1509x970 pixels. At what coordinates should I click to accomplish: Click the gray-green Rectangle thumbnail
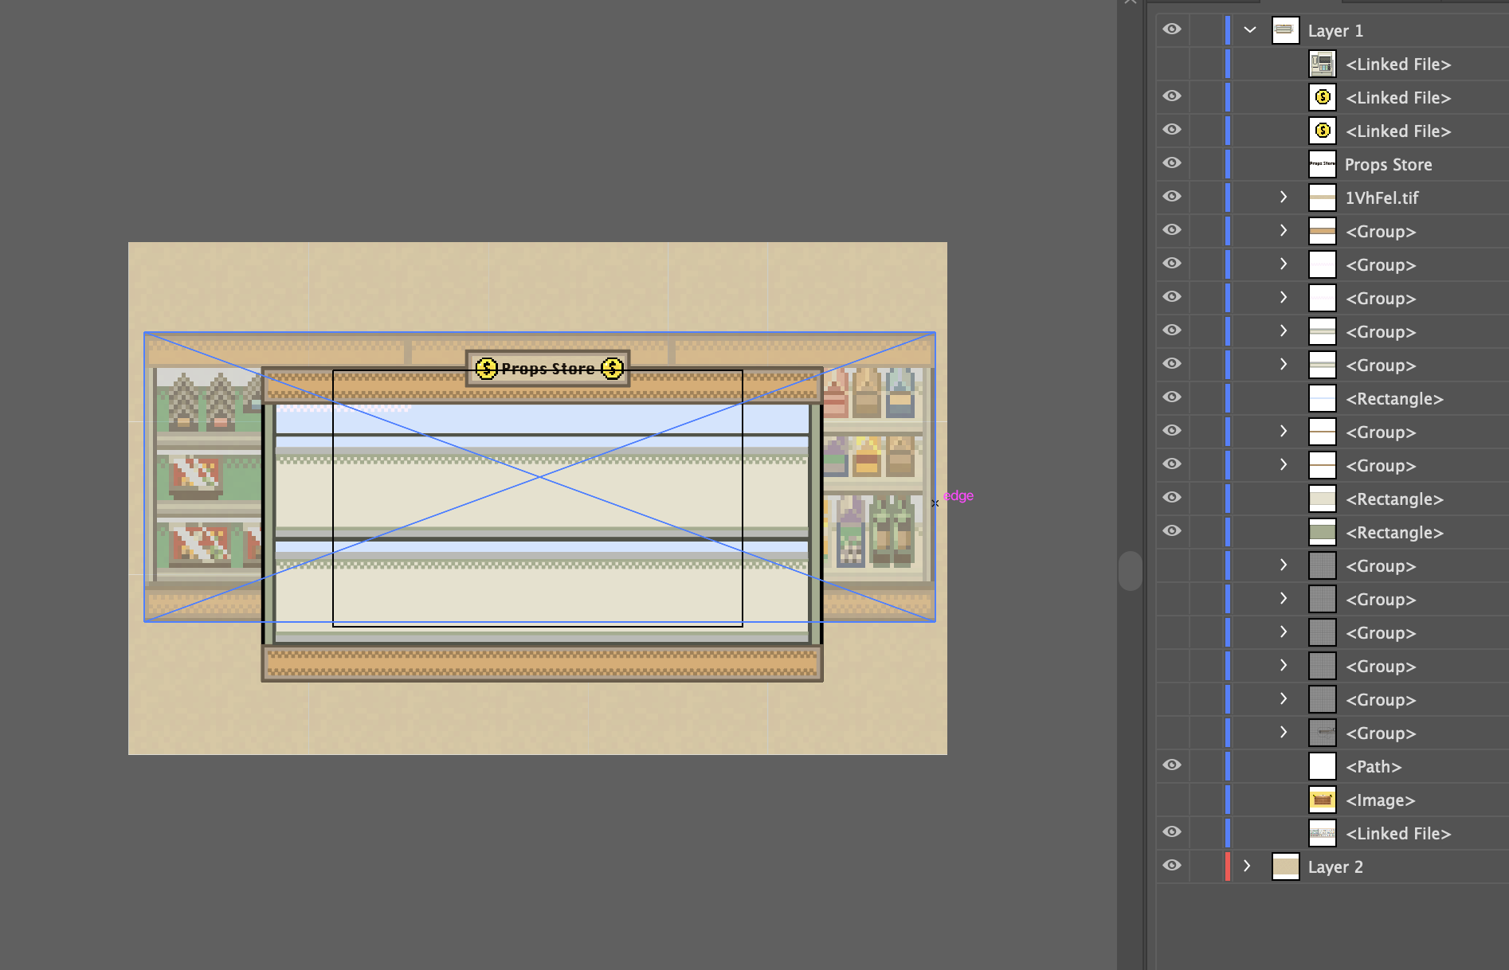[1322, 532]
